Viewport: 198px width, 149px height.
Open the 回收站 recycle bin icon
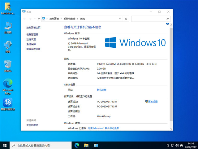pyautogui.click(x=8, y=66)
